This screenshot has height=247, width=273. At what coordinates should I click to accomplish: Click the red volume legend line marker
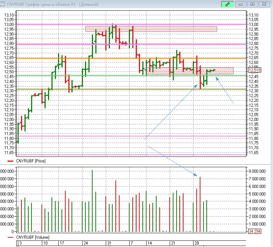(x=10, y=237)
